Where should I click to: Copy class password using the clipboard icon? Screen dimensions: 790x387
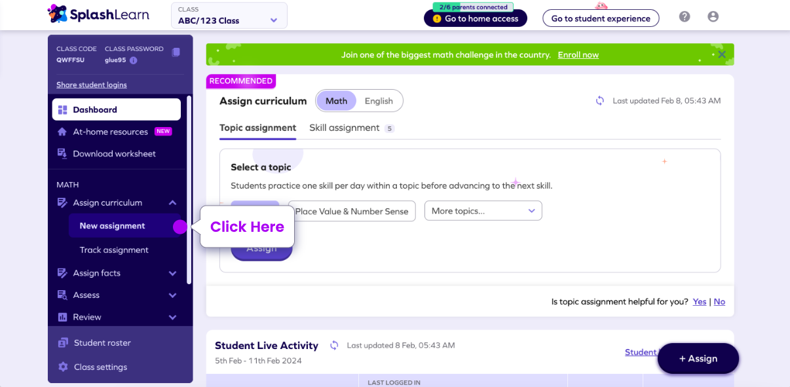tap(176, 52)
